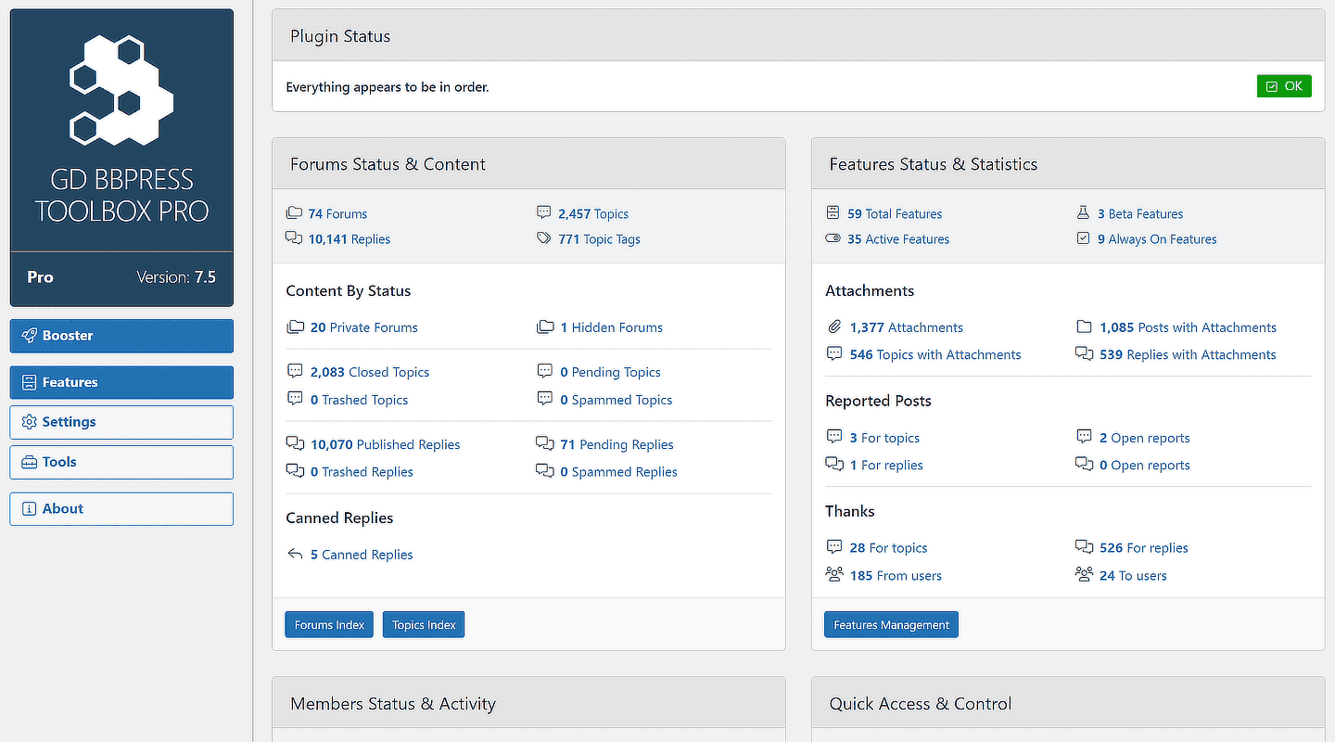The height and width of the screenshot is (742, 1335).
Task: Open the 5 Canned Replies link
Action: (362, 555)
